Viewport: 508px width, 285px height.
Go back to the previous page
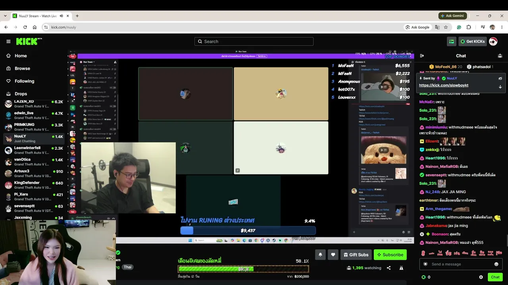coord(6,27)
